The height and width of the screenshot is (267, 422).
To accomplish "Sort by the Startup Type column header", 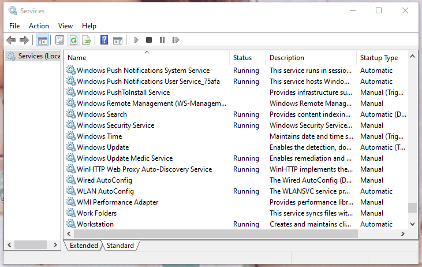I will [382, 58].
